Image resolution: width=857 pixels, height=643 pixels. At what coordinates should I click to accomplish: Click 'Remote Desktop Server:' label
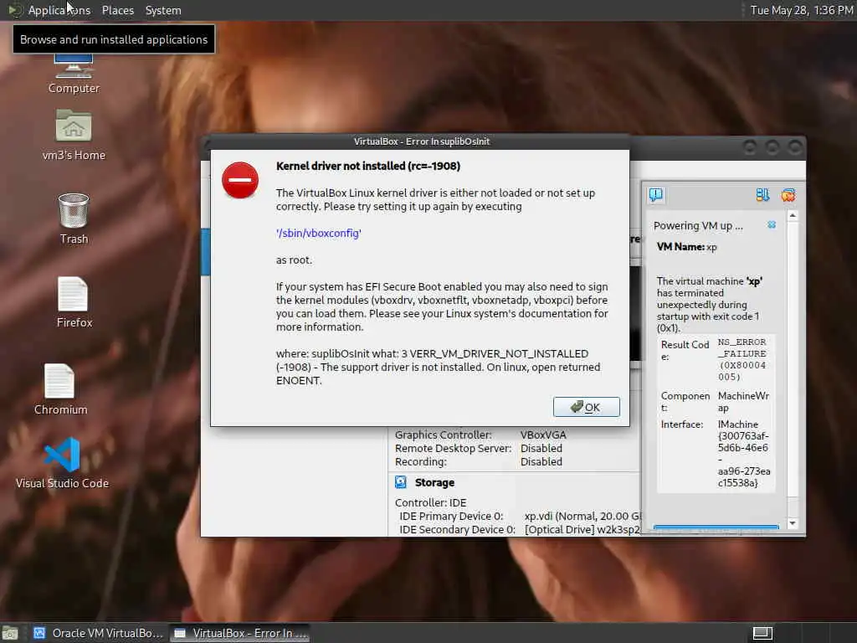point(453,449)
